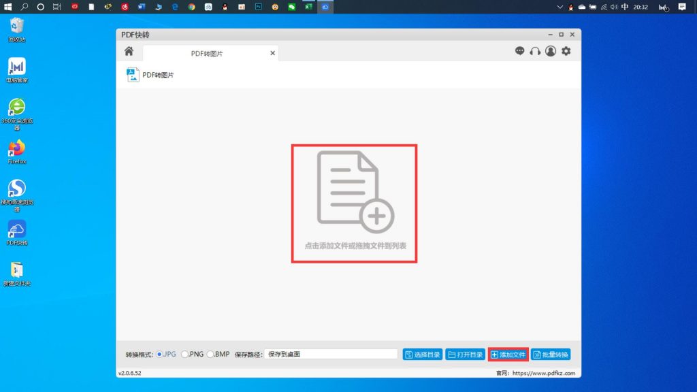Image resolution: width=697 pixels, height=392 pixels.
Task: Open Cortana circle in taskbar
Action: pyautogui.click(x=40, y=7)
